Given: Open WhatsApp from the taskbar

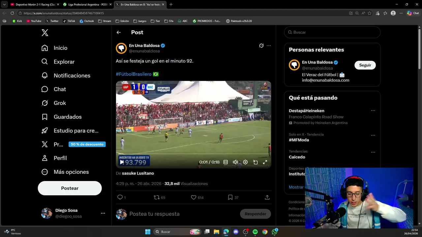Looking at the screenshot, I should click(x=275, y=232).
